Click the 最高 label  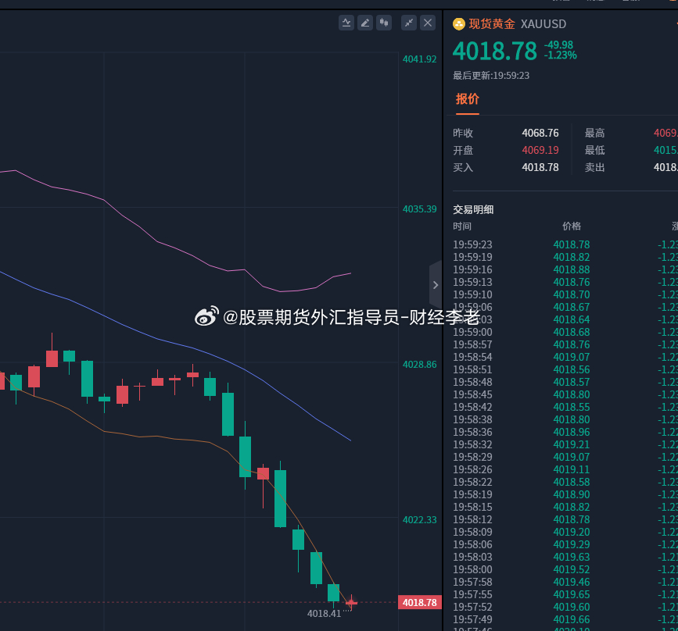(594, 133)
